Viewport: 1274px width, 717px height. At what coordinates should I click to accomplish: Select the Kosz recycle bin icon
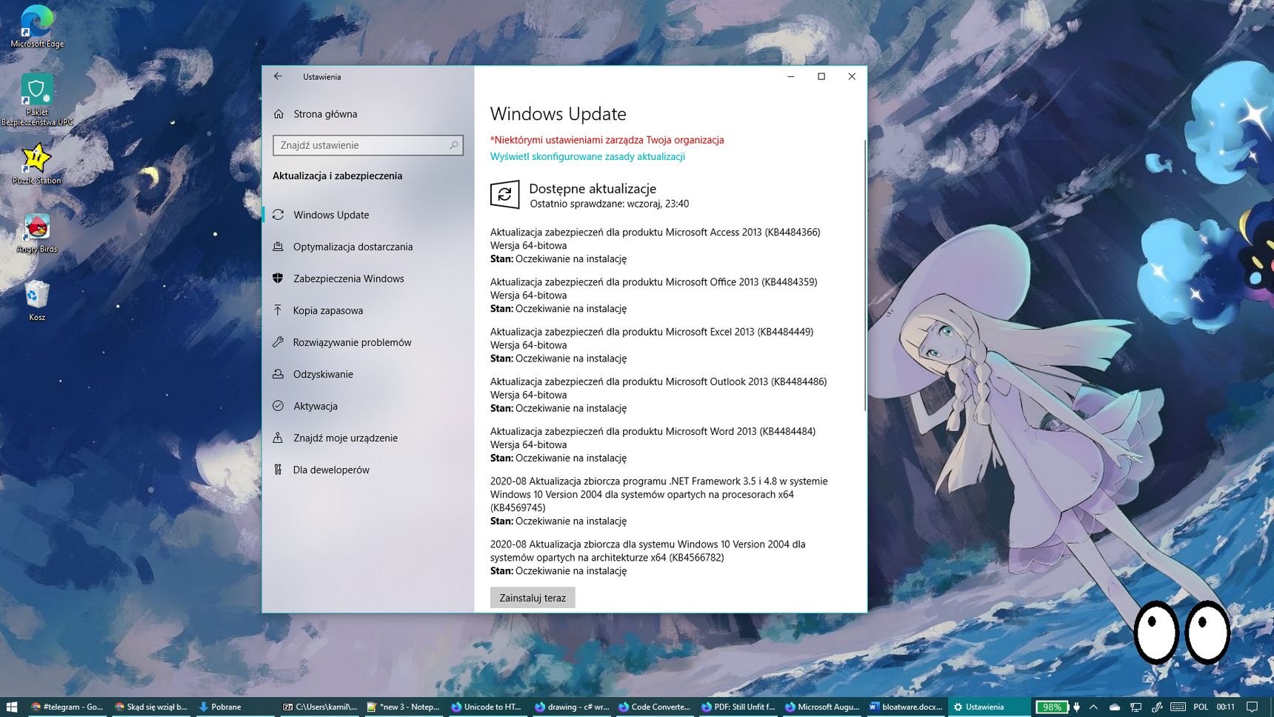coord(37,301)
